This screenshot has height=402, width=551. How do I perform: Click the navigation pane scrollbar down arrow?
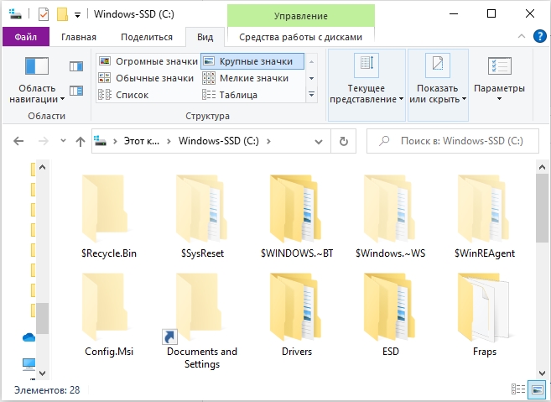[42, 373]
